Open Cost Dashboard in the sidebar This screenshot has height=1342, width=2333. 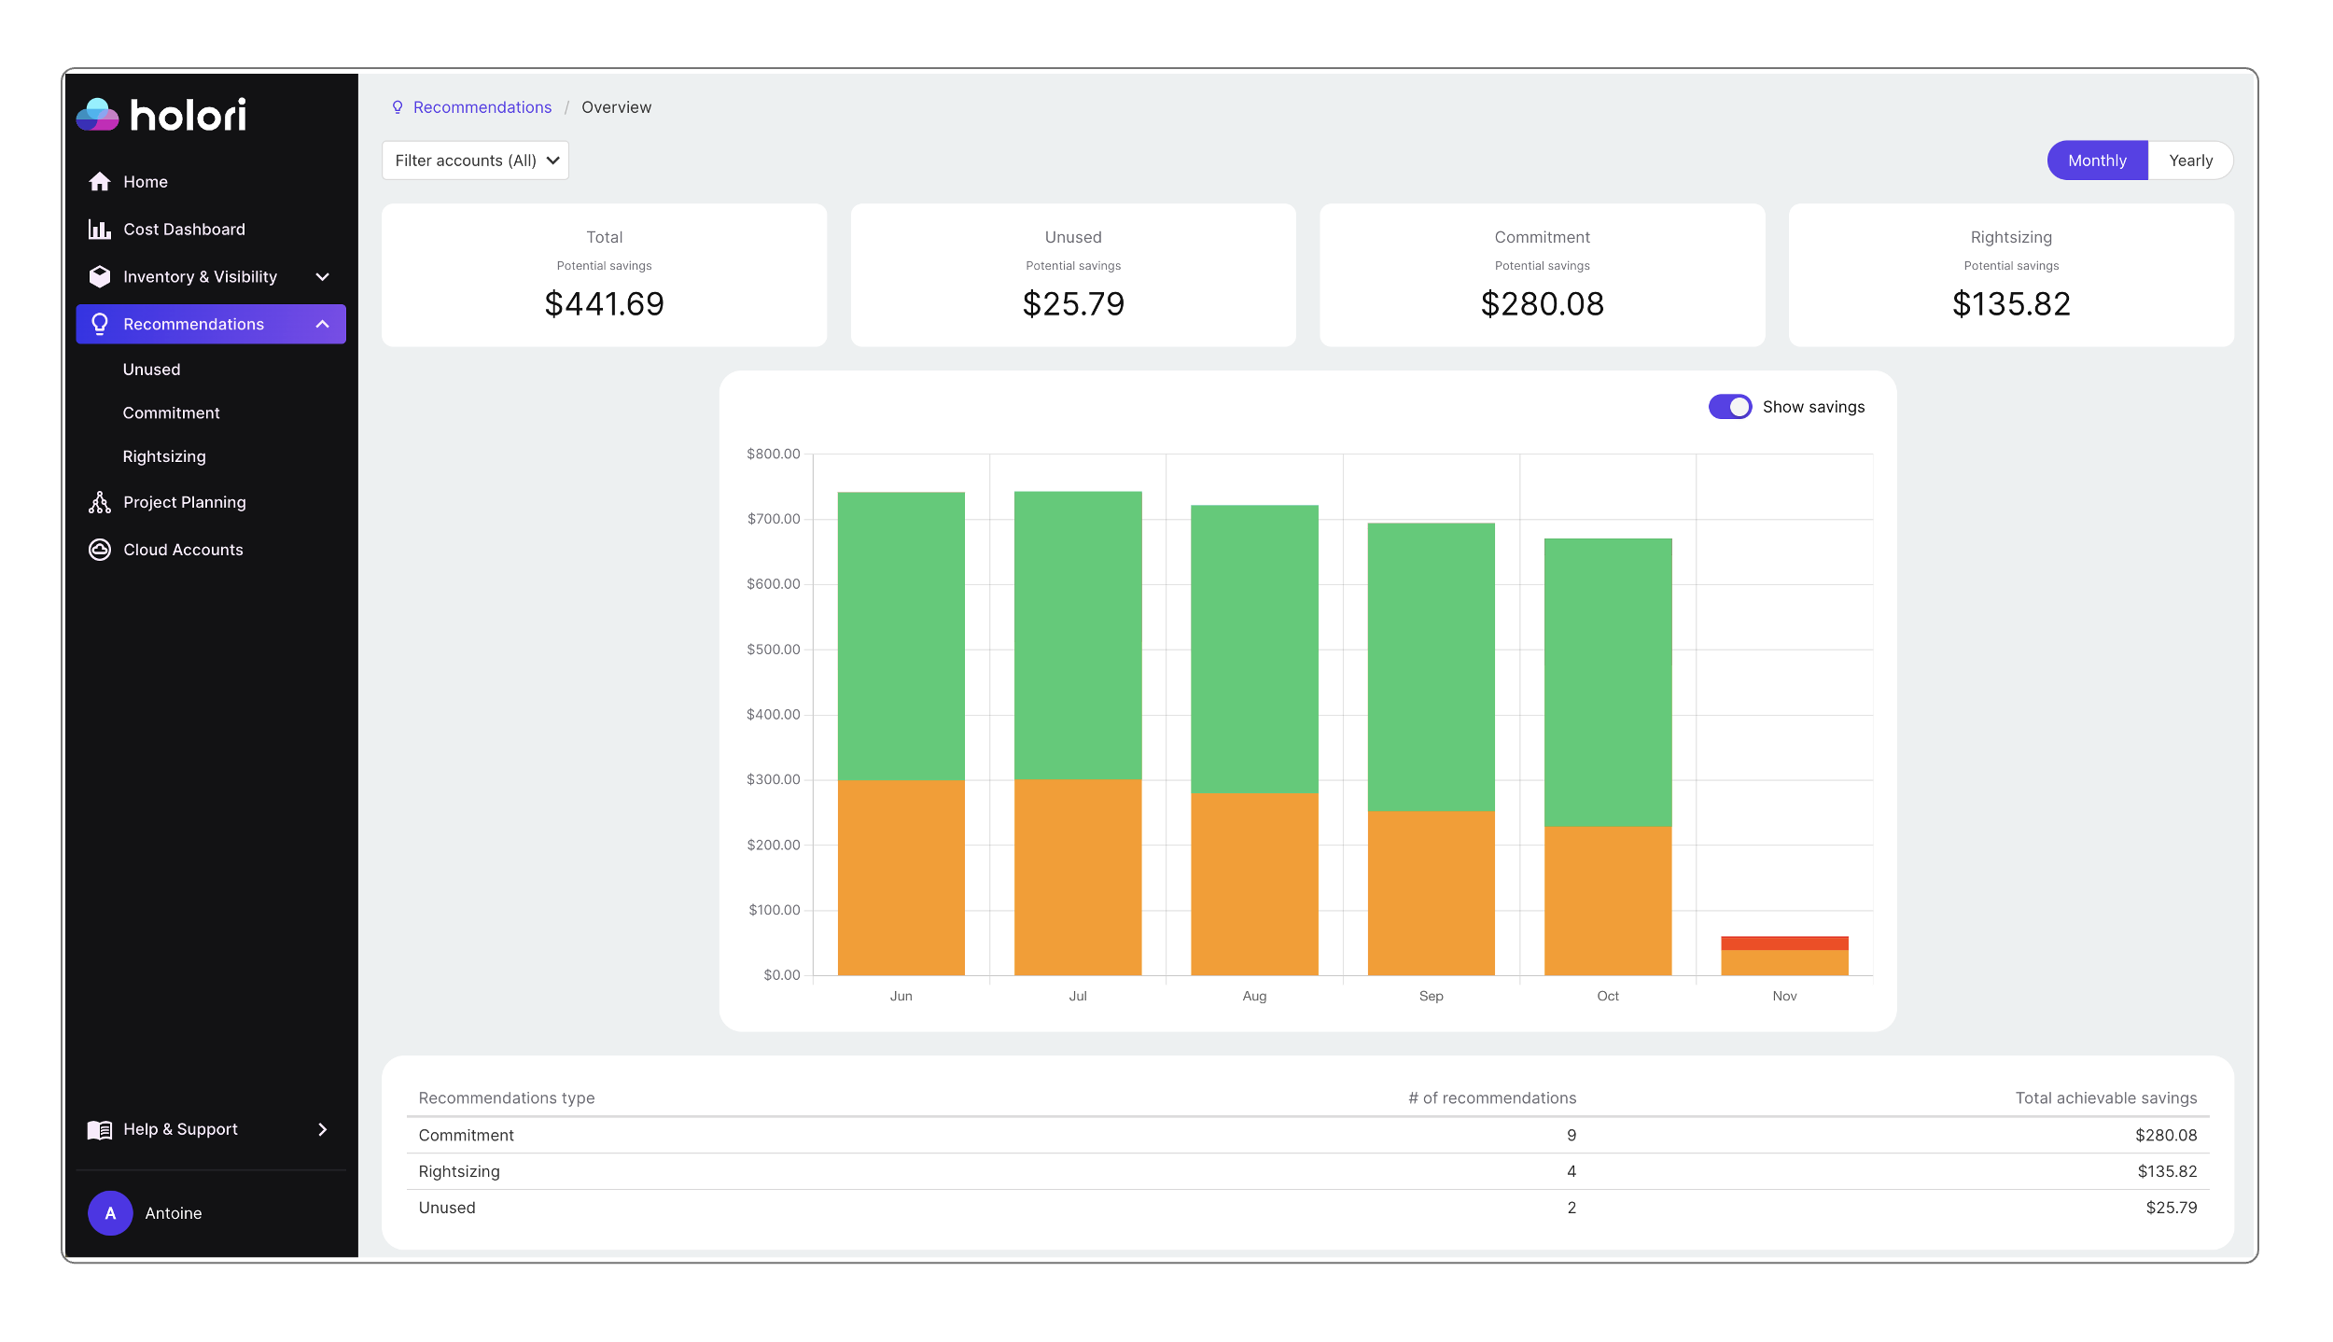pos(211,230)
